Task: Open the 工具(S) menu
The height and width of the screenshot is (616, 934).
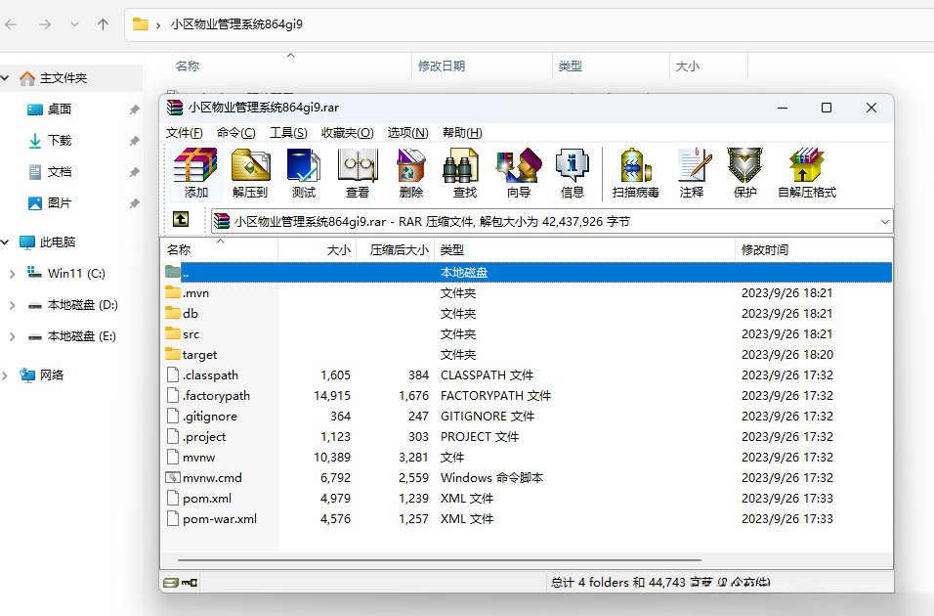Action: click(x=288, y=132)
